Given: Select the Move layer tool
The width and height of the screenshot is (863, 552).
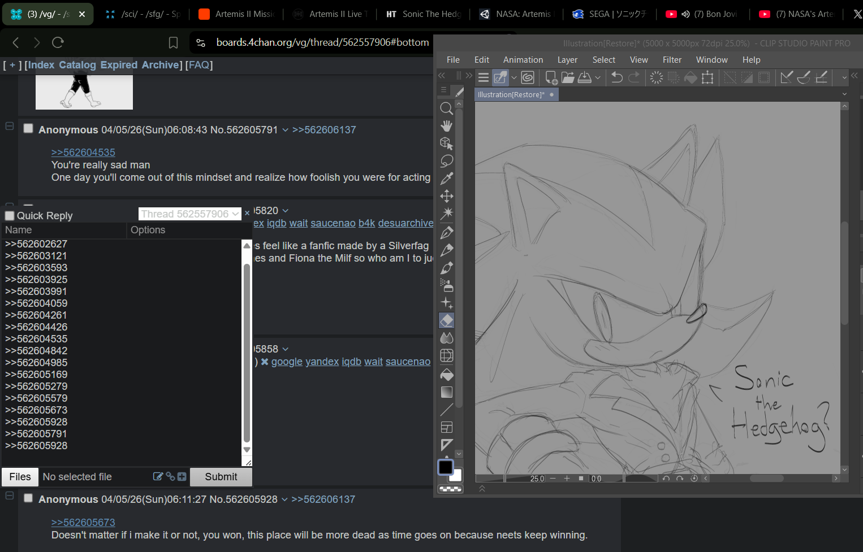Looking at the screenshot, I should pyautogui.click(x=447, y=196).
